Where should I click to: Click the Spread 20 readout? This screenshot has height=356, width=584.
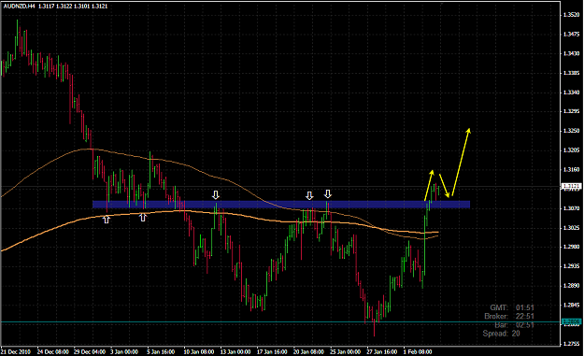(x=502, y=334)
